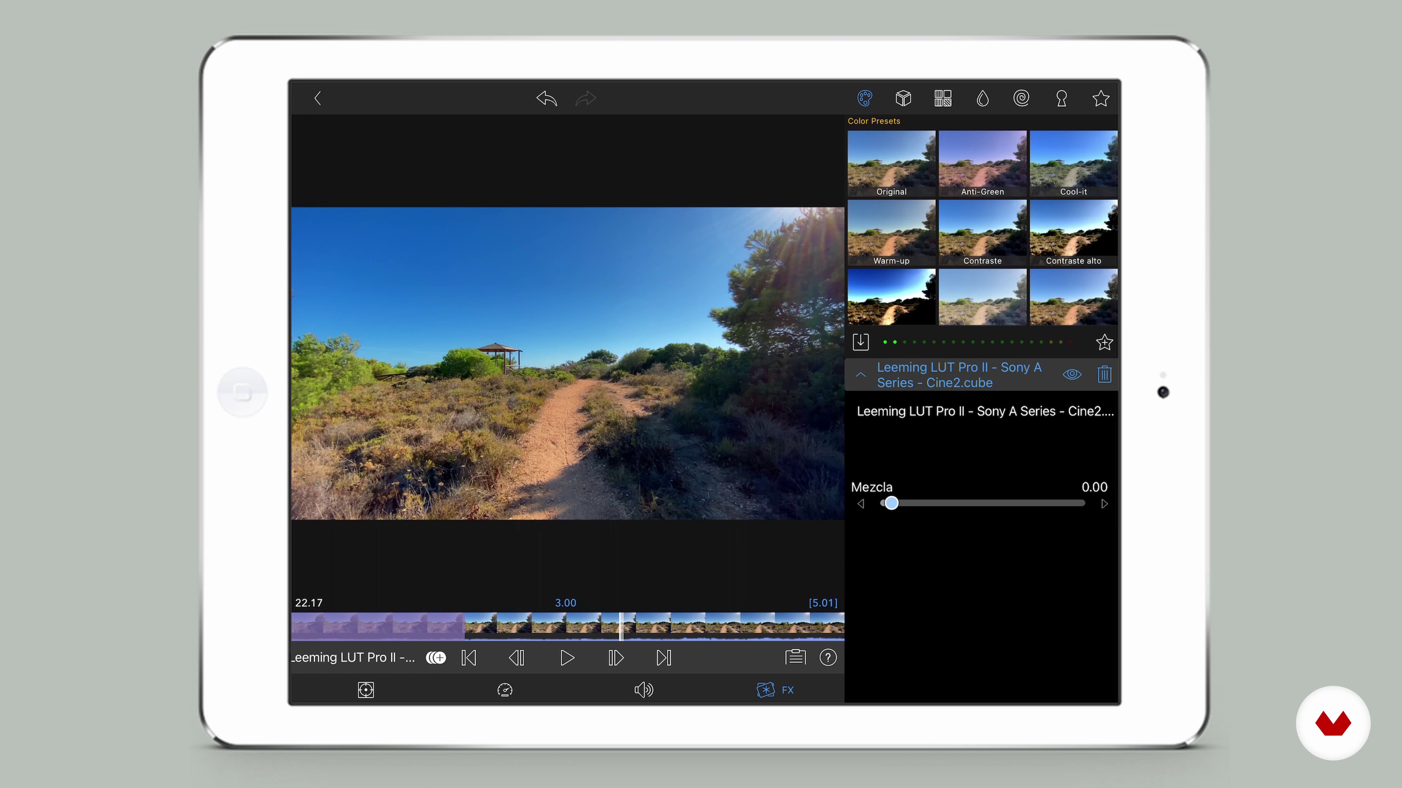This screenshot has width=1402, height=788.
Task: Go back with the left chevron arrow
Action: coord(318,98)
